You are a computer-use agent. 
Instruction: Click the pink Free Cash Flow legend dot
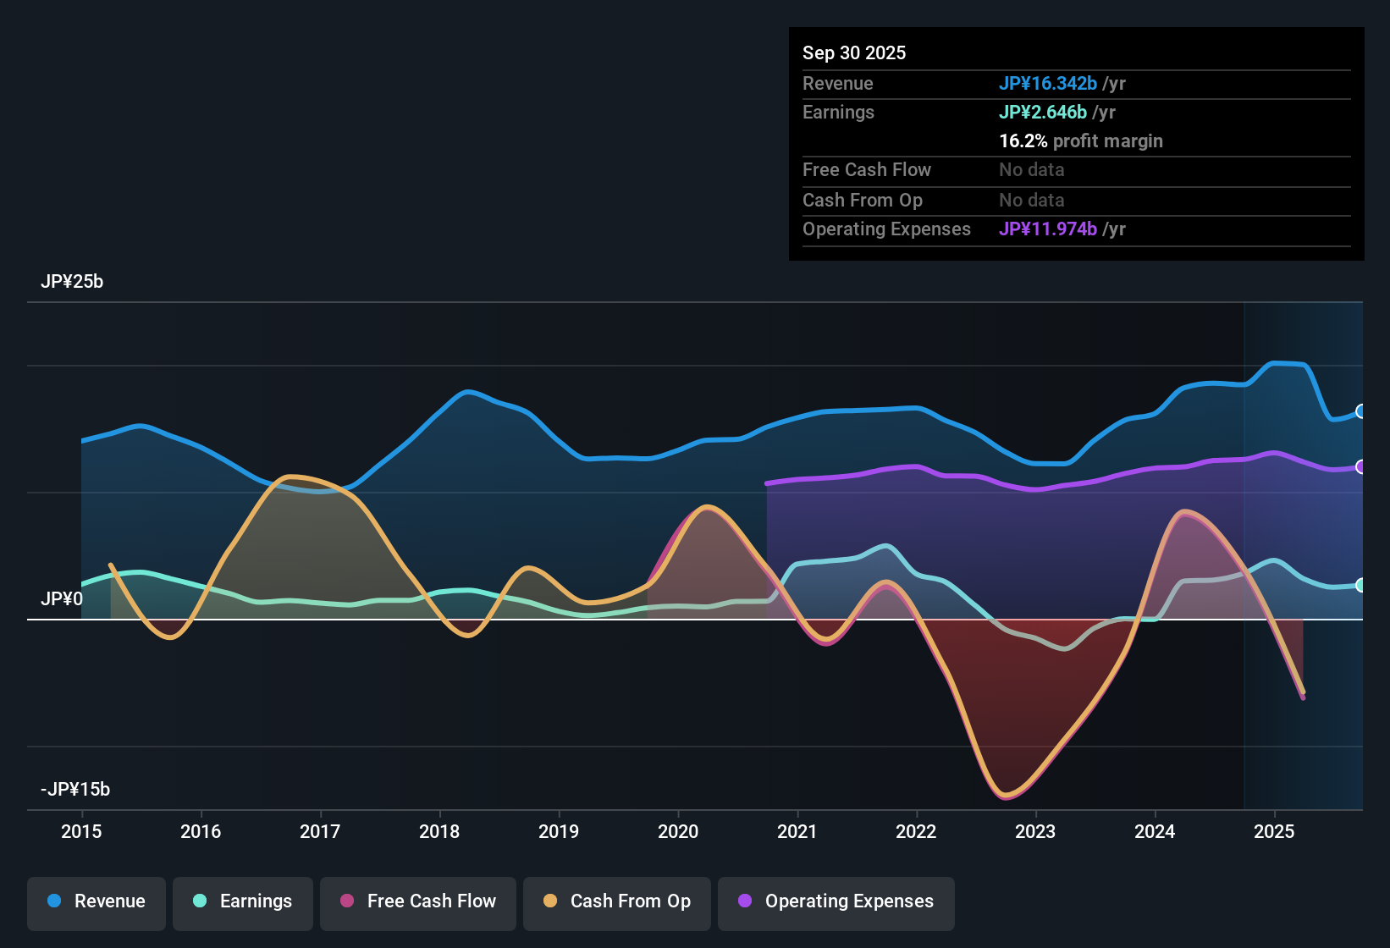pyautogui.click(x=347, y=901)
